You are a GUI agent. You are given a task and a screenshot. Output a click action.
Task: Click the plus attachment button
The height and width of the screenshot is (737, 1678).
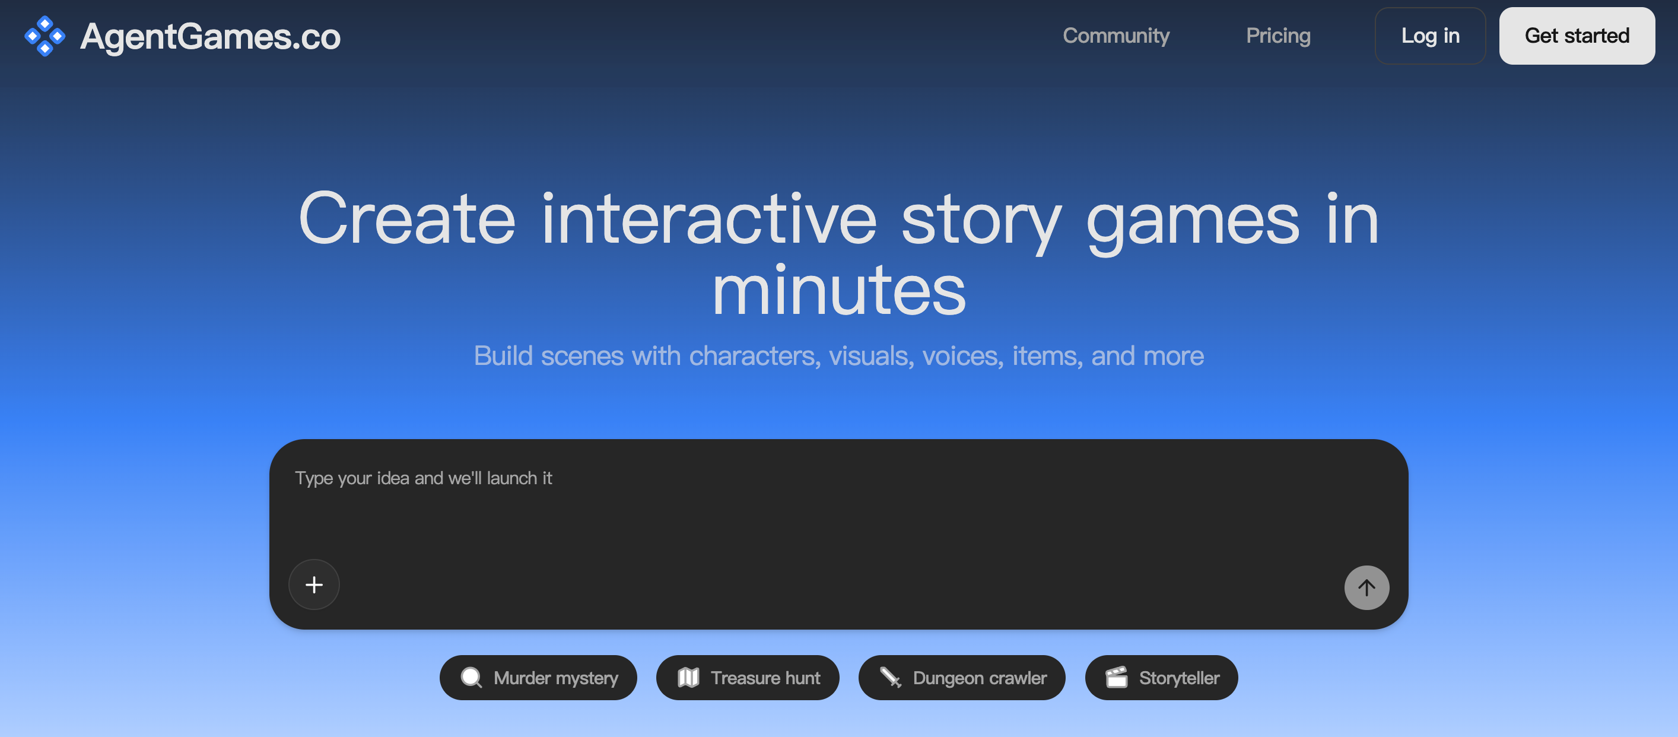click(x=314, y=584)
